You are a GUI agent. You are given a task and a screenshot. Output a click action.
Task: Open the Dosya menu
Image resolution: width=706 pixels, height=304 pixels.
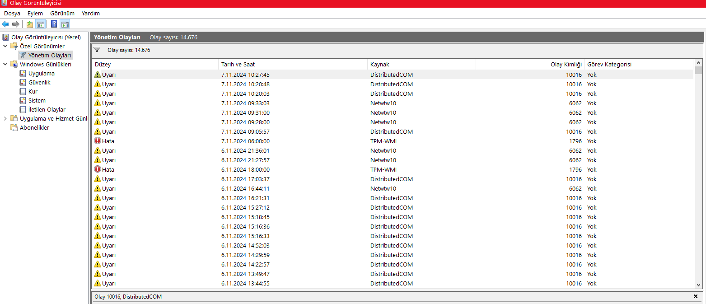pyautogui.click(x=12, y=13)
